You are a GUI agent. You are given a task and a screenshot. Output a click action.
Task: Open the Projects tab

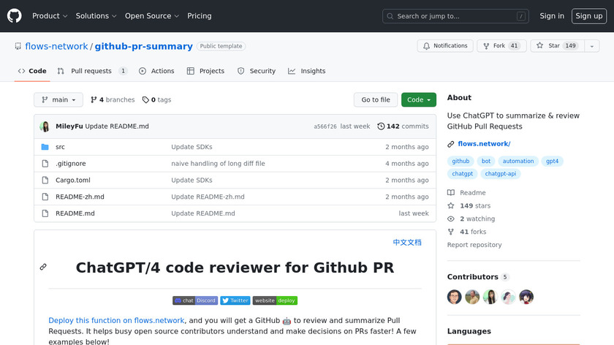tap(205, 71)
